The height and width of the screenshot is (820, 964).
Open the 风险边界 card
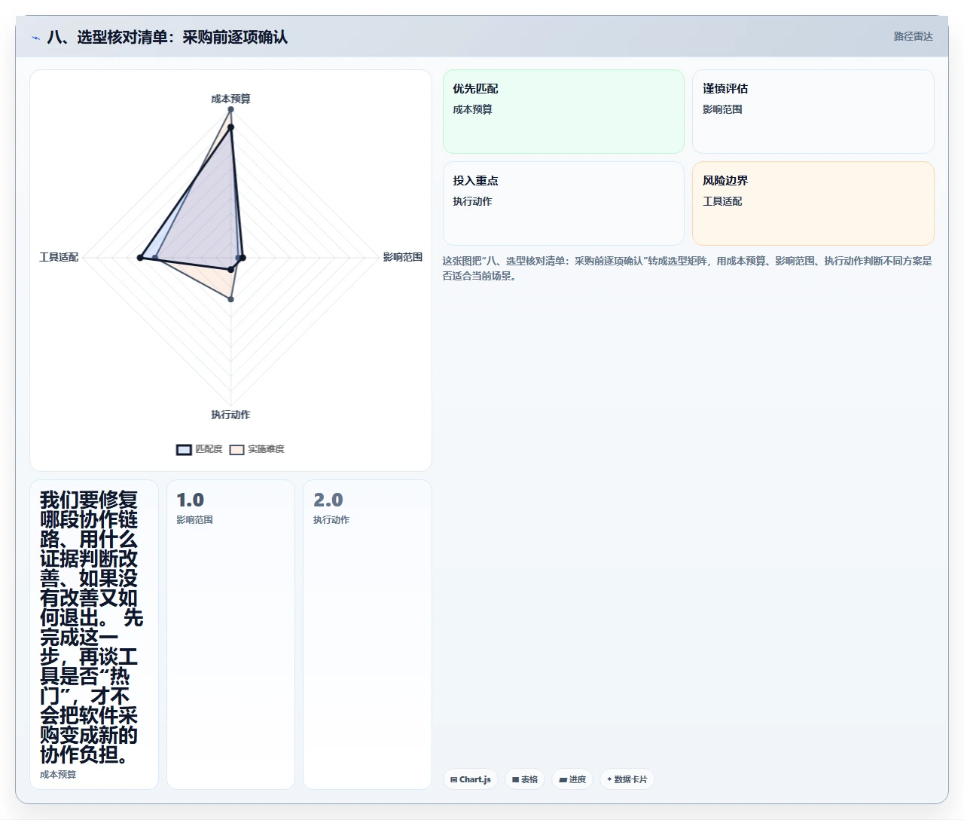(x=813, y=203)
